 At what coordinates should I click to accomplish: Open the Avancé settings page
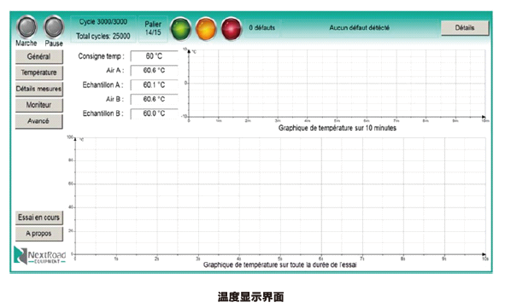39,121
